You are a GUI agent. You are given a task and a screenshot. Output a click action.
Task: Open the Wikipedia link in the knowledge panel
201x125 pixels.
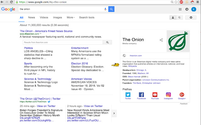point(133,66)
